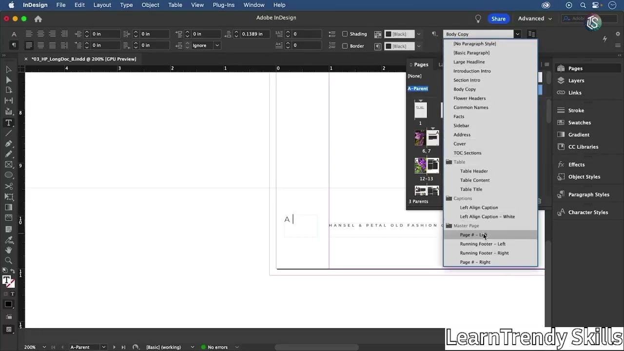Enable the Border checkbox

345,45
